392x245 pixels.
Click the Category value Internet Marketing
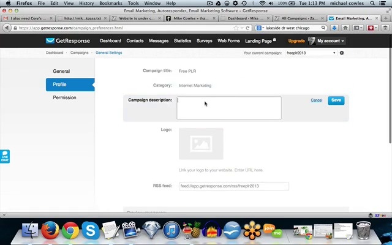pyautogui.click(x=195, y=86)
